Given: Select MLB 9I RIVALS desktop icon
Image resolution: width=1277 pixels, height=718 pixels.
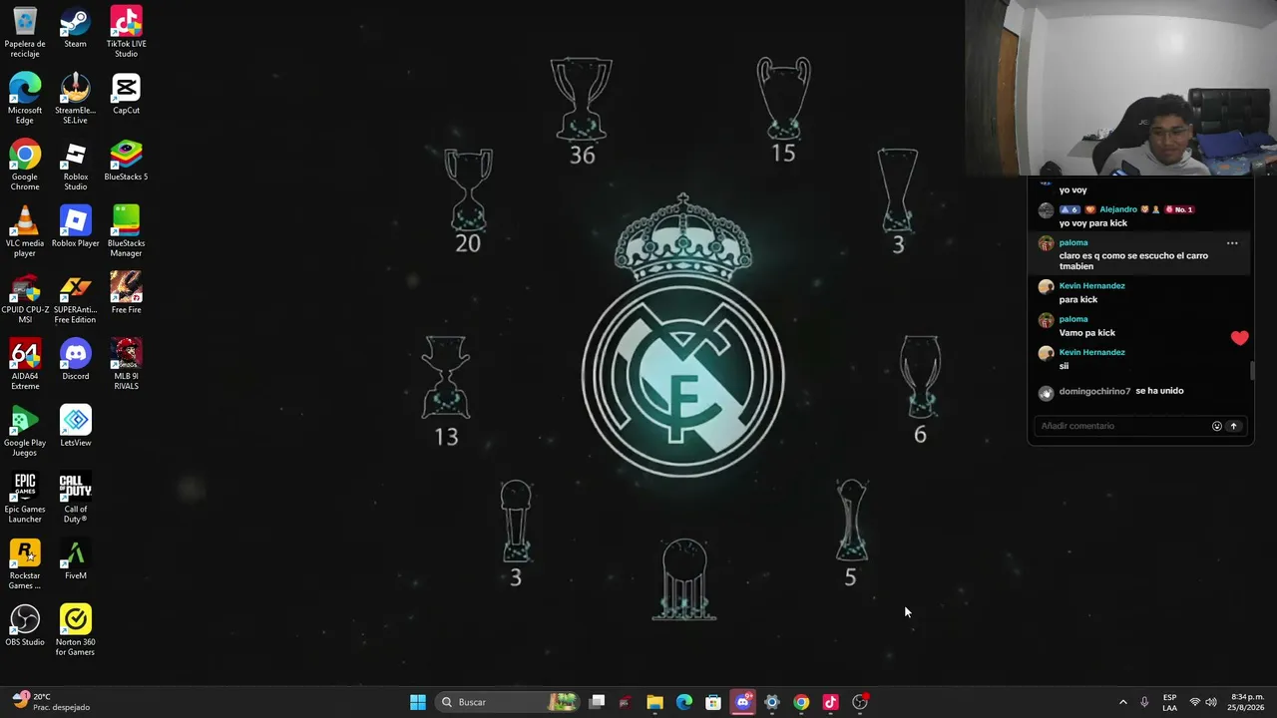Looking at the screenshot, I should [126, 365].
